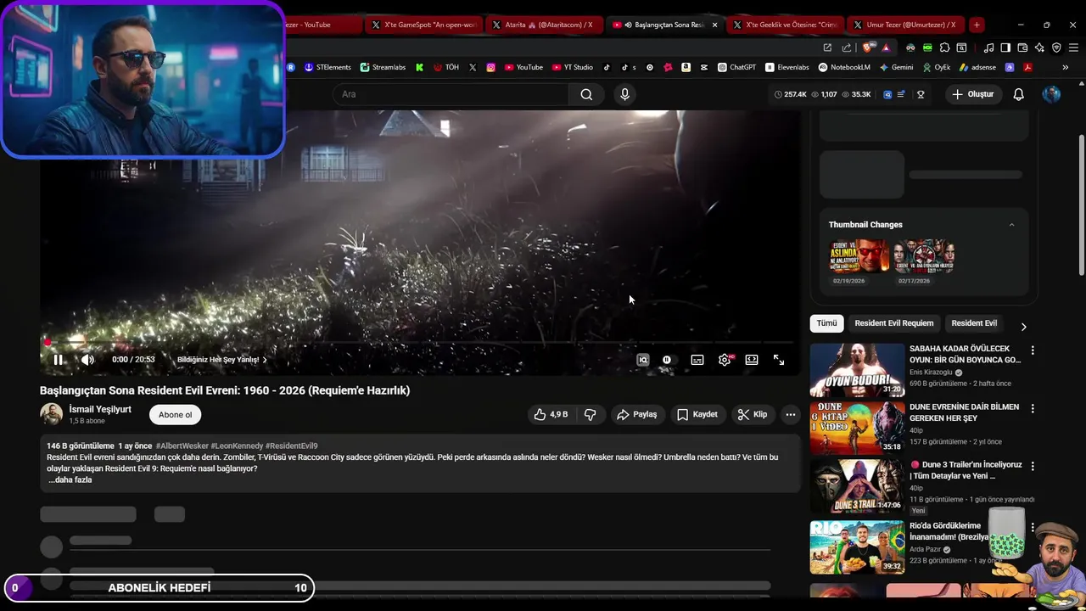Click the vidIQ icon in player controls

(643, 360)
